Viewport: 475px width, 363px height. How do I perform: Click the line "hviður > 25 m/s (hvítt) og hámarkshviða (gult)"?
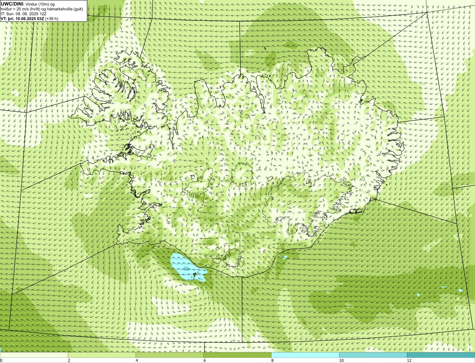[x=42, y=9]
